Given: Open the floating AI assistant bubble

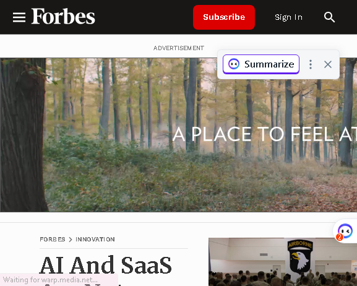Looking at the screenshot, I should pyautogui.click(x=345, y=231).
